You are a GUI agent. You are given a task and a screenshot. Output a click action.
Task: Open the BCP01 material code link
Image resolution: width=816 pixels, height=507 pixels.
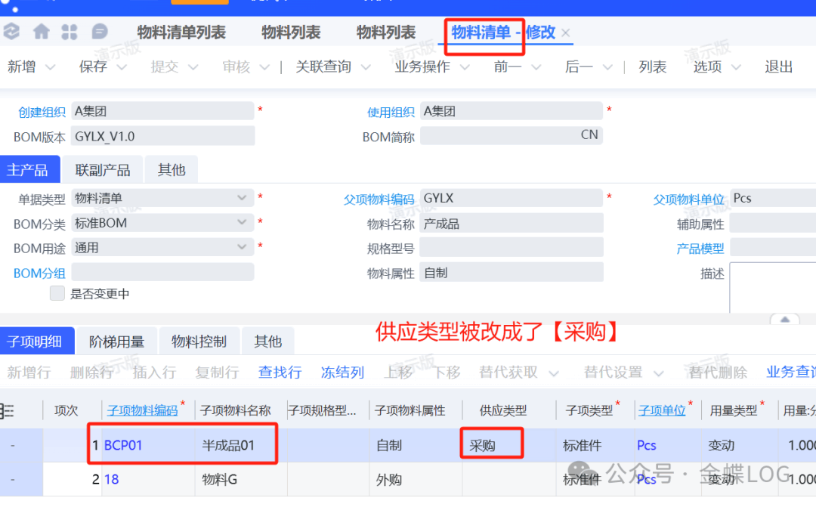pos(123,446)
